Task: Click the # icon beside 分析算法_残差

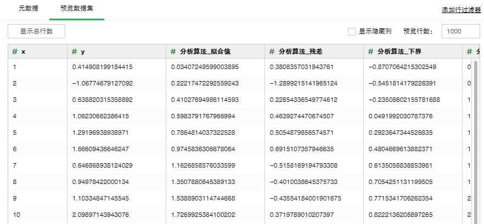Action: (x=272, y=51)
